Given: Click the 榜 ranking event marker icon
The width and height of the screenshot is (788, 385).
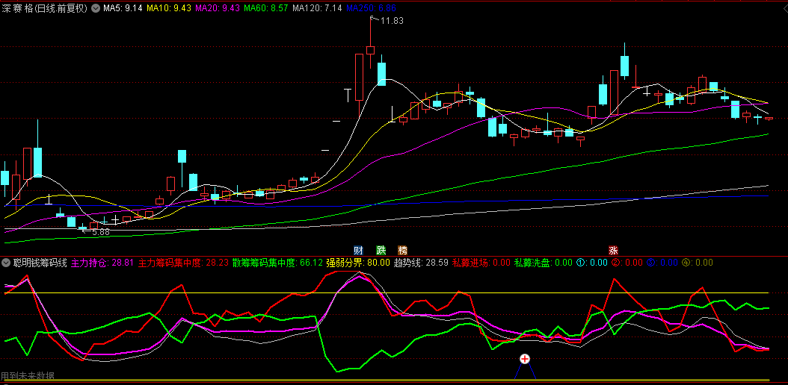Looking at the screenshot, I should [x=403, y=250].
